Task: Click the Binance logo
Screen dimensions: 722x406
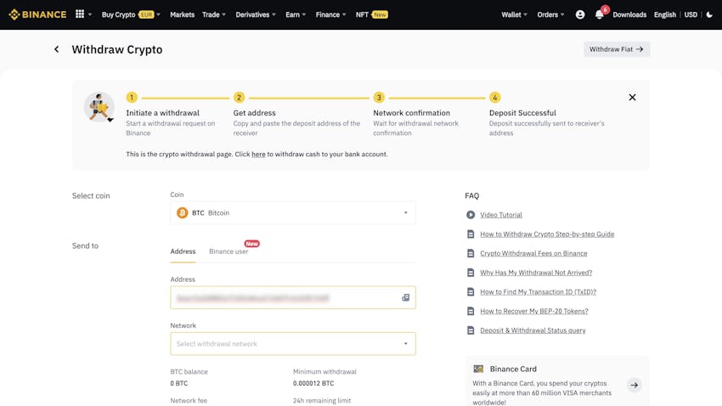Action: pyautogui.click(x=37, y=14)
